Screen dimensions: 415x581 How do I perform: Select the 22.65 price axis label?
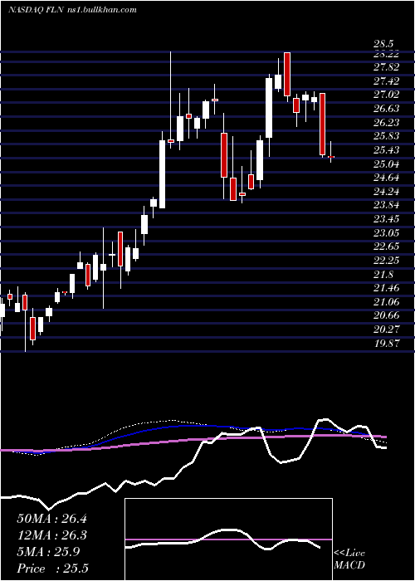click(x=388, y=247)
